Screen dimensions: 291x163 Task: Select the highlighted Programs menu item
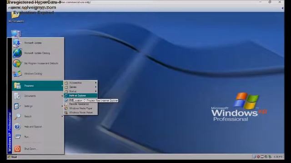38,86
